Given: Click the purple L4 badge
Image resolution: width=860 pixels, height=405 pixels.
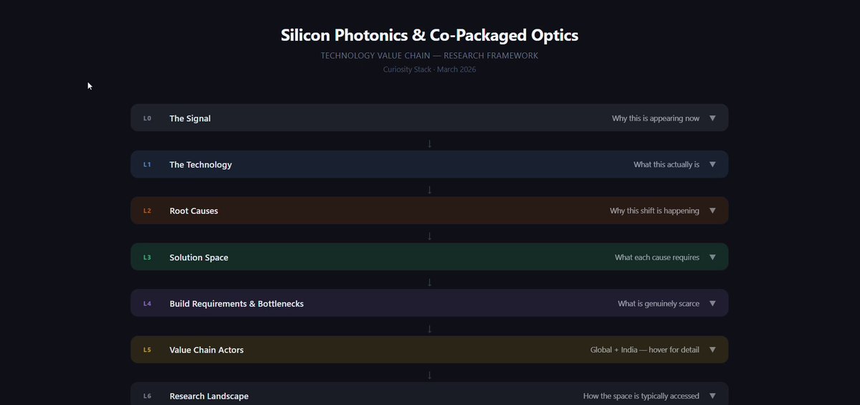Looking at the screenshot, I should (147, 303).
